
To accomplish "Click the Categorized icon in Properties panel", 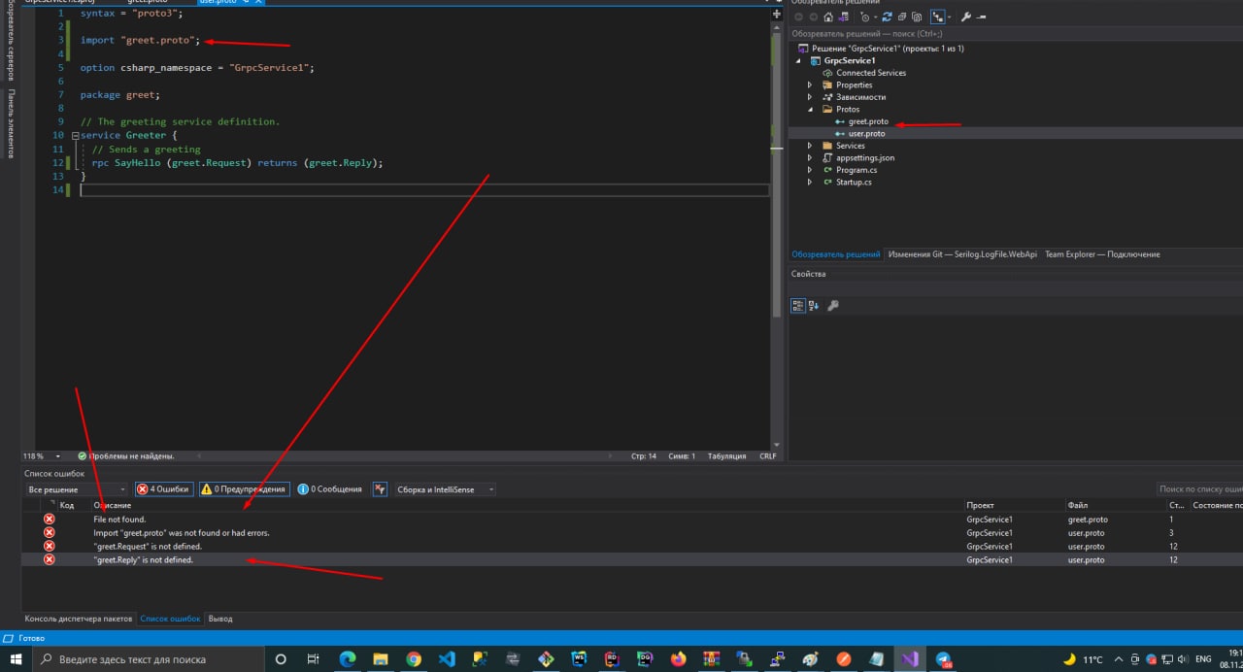I will [798, 305].
